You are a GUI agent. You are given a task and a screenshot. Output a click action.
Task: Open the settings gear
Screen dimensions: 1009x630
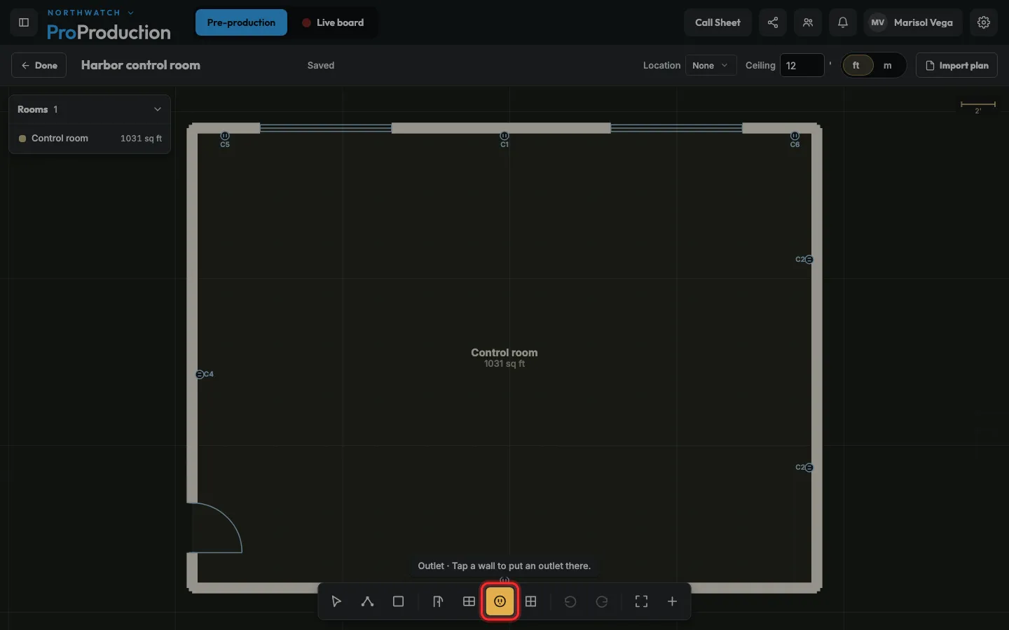[984, 22]
